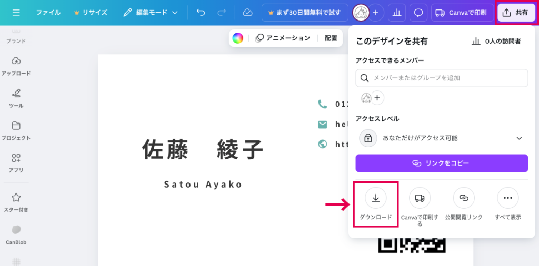Open the ツール sidebar panel
Image resolution: width=539 pixels, height=266 pixels.
tap(16, 98)
